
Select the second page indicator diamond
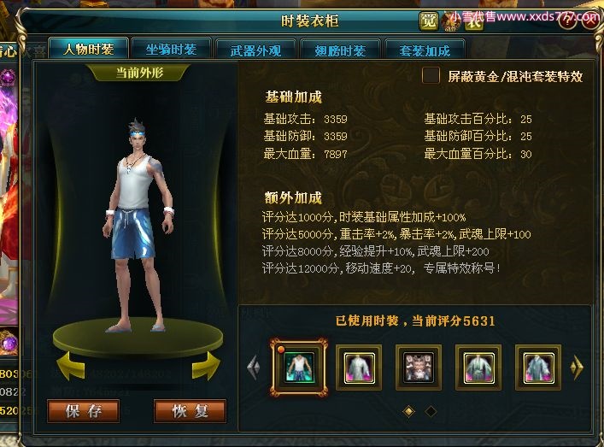(431, 412)
